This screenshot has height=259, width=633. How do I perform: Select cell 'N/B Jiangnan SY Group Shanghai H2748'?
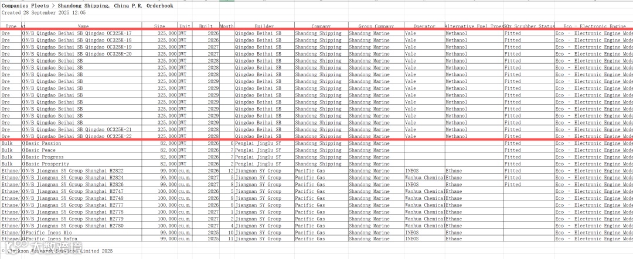83,198
